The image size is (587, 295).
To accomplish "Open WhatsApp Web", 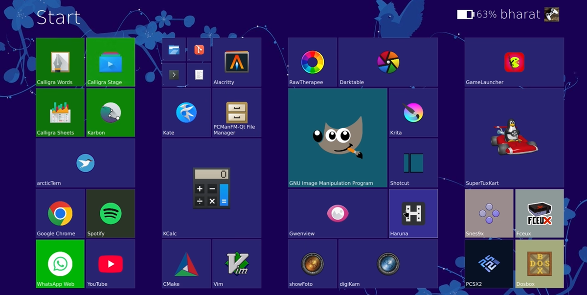I will click(x=60, y=264).
